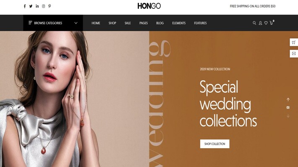Image resolution: width=298 pixels, height=167 pixels.
Task: Open the Facebook social link icon
Action: point(25,6)
